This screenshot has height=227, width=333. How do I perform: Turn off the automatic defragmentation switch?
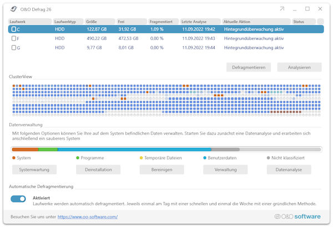[x=18, y=199]
